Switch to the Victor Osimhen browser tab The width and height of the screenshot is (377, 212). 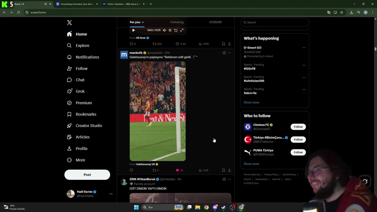tap(123, 4)
